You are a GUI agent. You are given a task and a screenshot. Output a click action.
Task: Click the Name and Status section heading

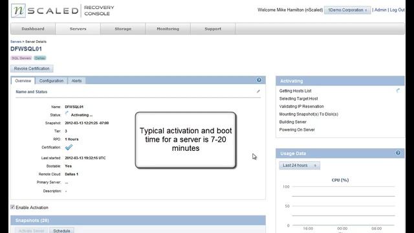[x=31, y=92]
